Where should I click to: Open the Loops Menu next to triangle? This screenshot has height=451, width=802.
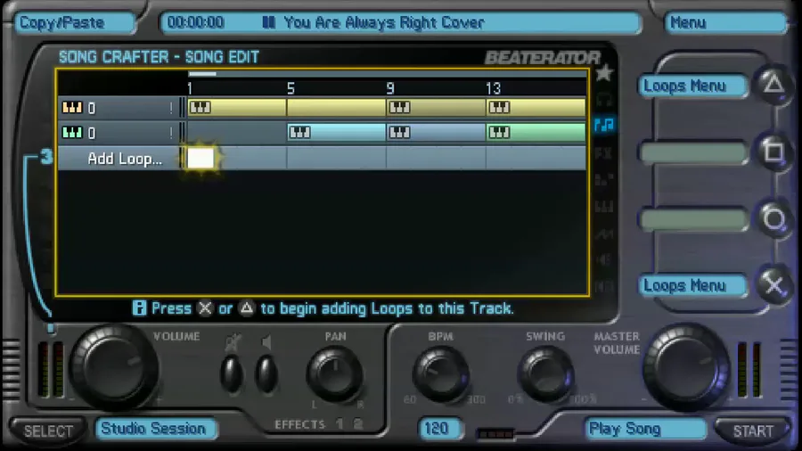(693, 86)
